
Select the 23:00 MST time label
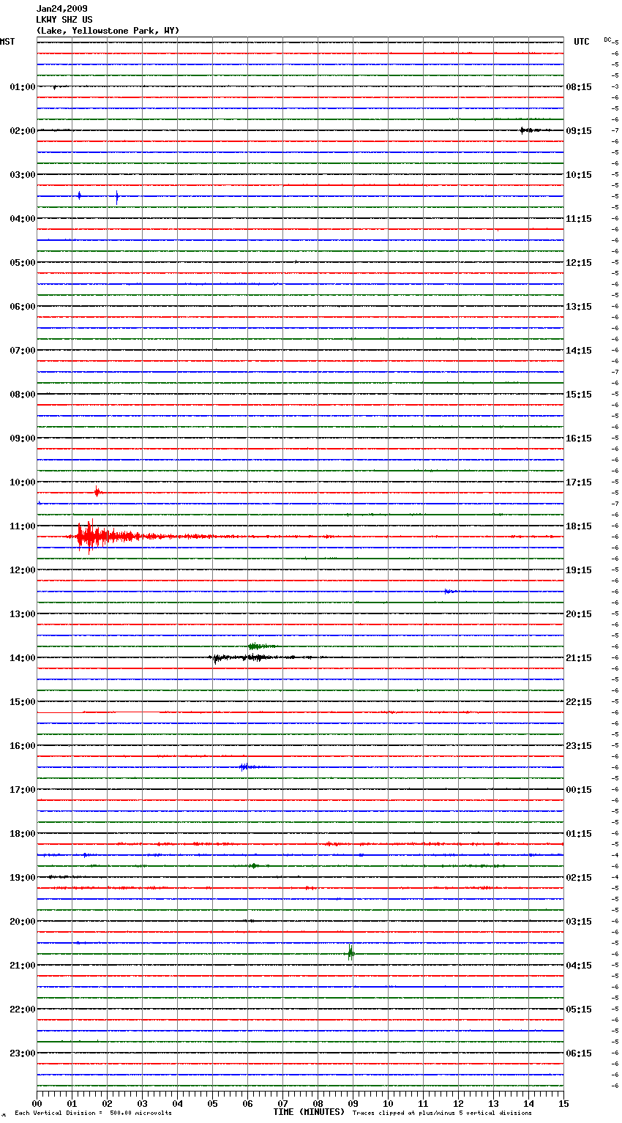pos(22,1053)
